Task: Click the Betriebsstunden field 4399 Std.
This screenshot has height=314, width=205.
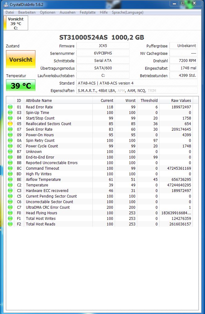Action: coord(183,76)
